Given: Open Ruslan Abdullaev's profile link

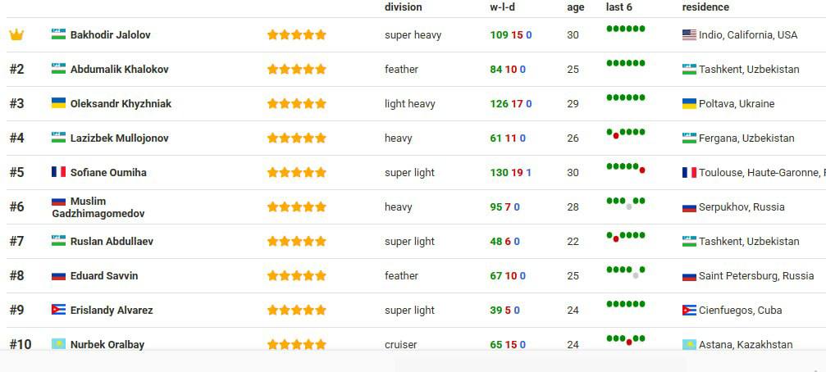Looking at the screenshot, I should pos(112,241).
